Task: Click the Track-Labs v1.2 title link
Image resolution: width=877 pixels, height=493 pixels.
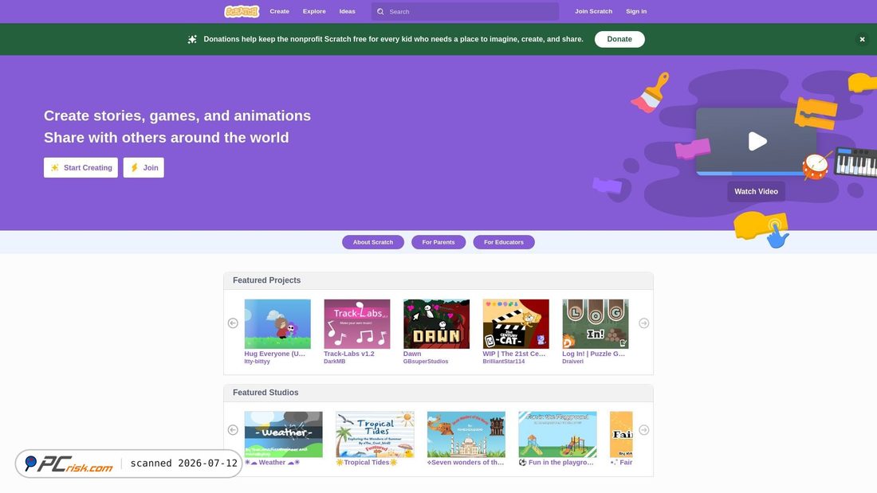Action: (x=349, y=354)
